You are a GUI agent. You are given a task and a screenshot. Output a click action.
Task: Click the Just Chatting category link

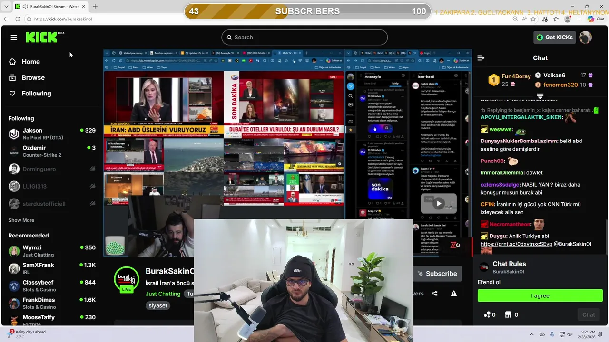[x=163, y=294]
